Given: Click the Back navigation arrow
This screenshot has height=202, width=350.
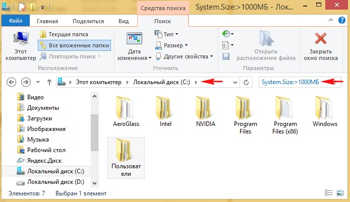Looking at the screenshot, I should [12, 82].
